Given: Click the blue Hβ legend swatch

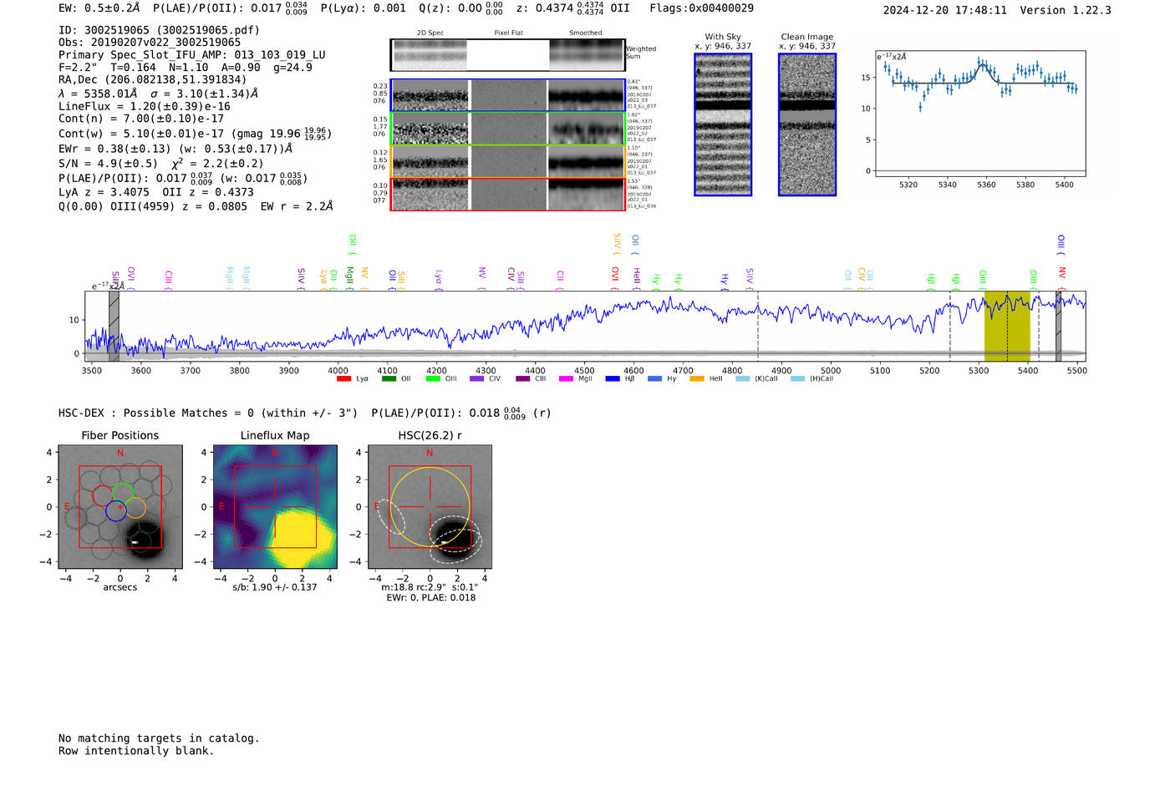Looking at the screenshot, I should tap(613, 379).
